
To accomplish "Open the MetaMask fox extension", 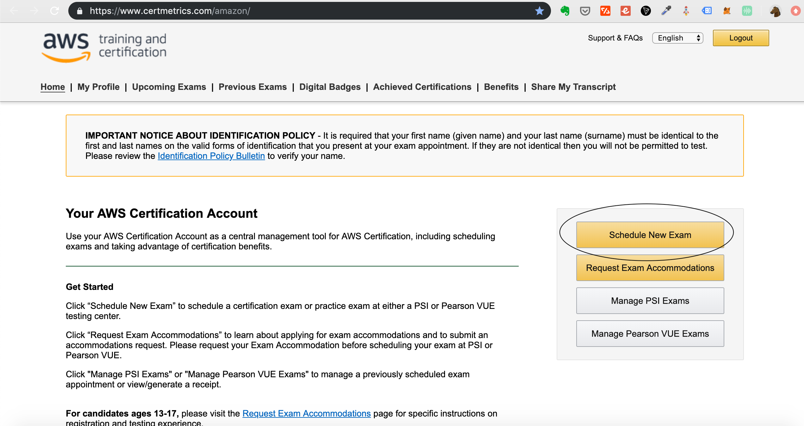I will point(727,11).
